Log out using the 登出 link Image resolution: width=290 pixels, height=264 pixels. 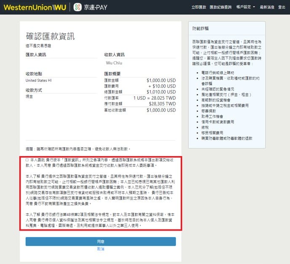tap(282, 7)
